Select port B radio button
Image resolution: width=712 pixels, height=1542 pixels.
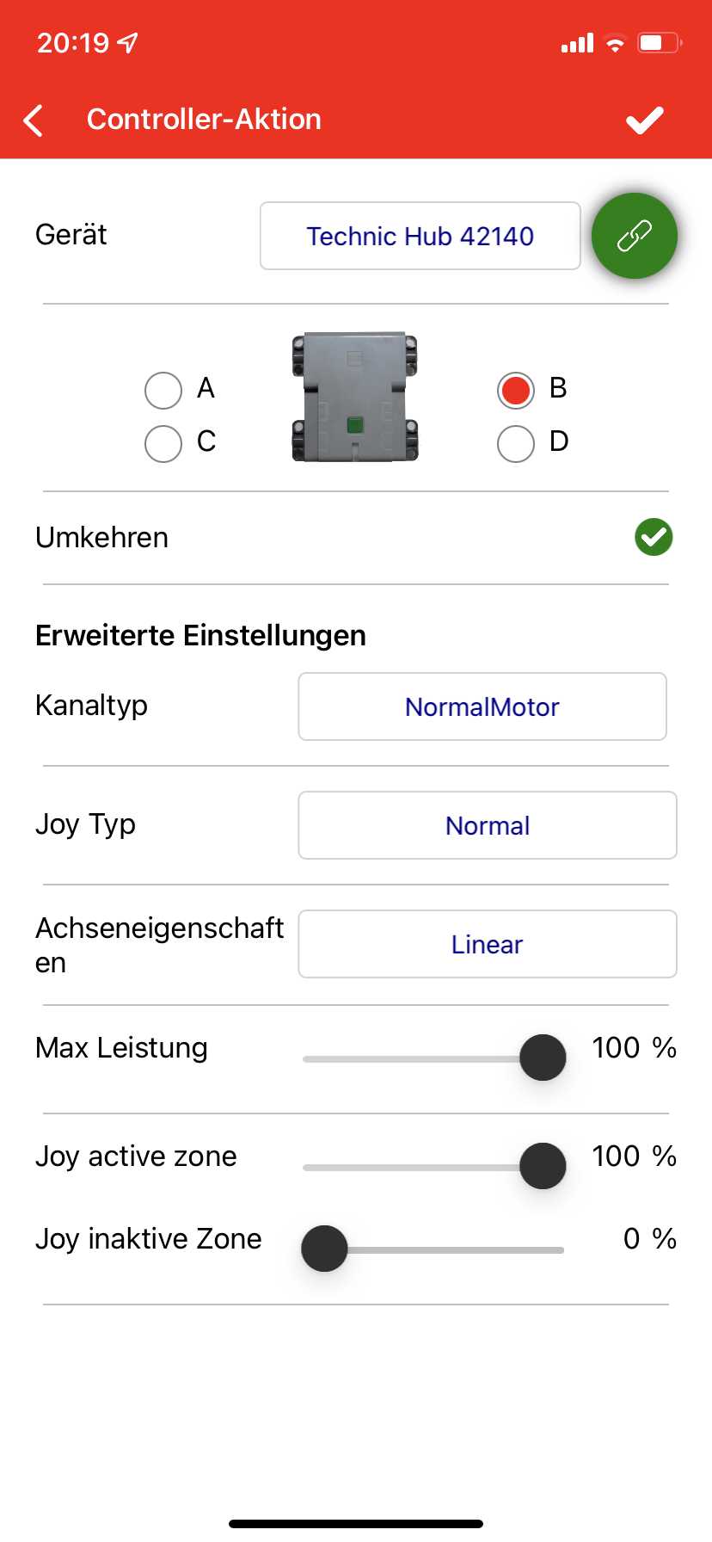(516, 391)
